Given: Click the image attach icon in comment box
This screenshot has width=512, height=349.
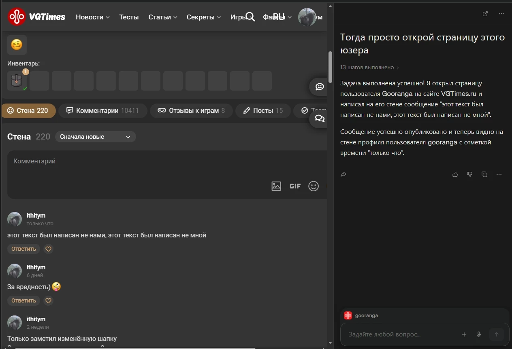Looking at the screenshot, I should coord(276,186).
